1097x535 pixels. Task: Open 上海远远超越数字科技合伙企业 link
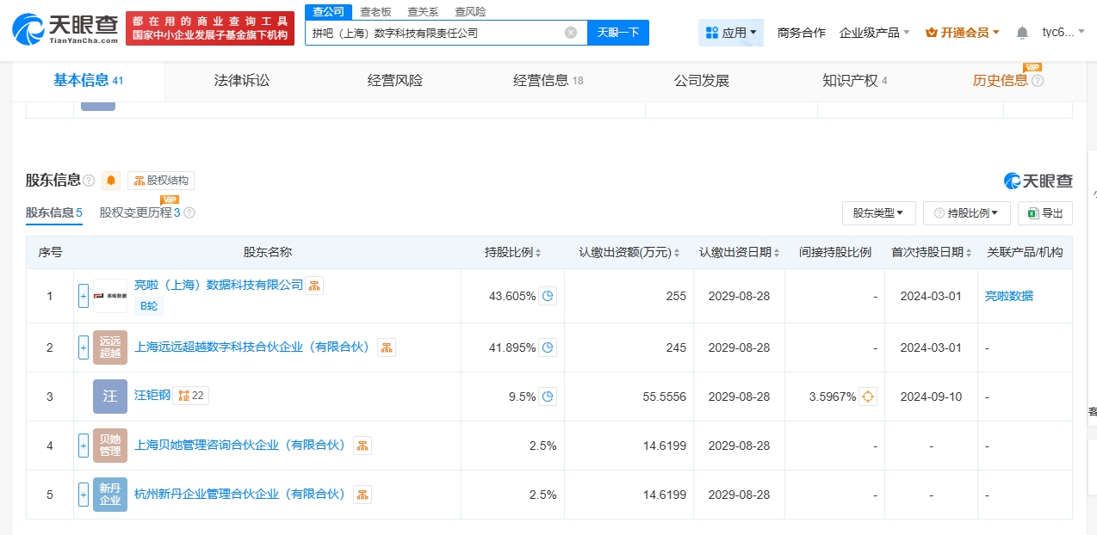click(x=253, y=347)
